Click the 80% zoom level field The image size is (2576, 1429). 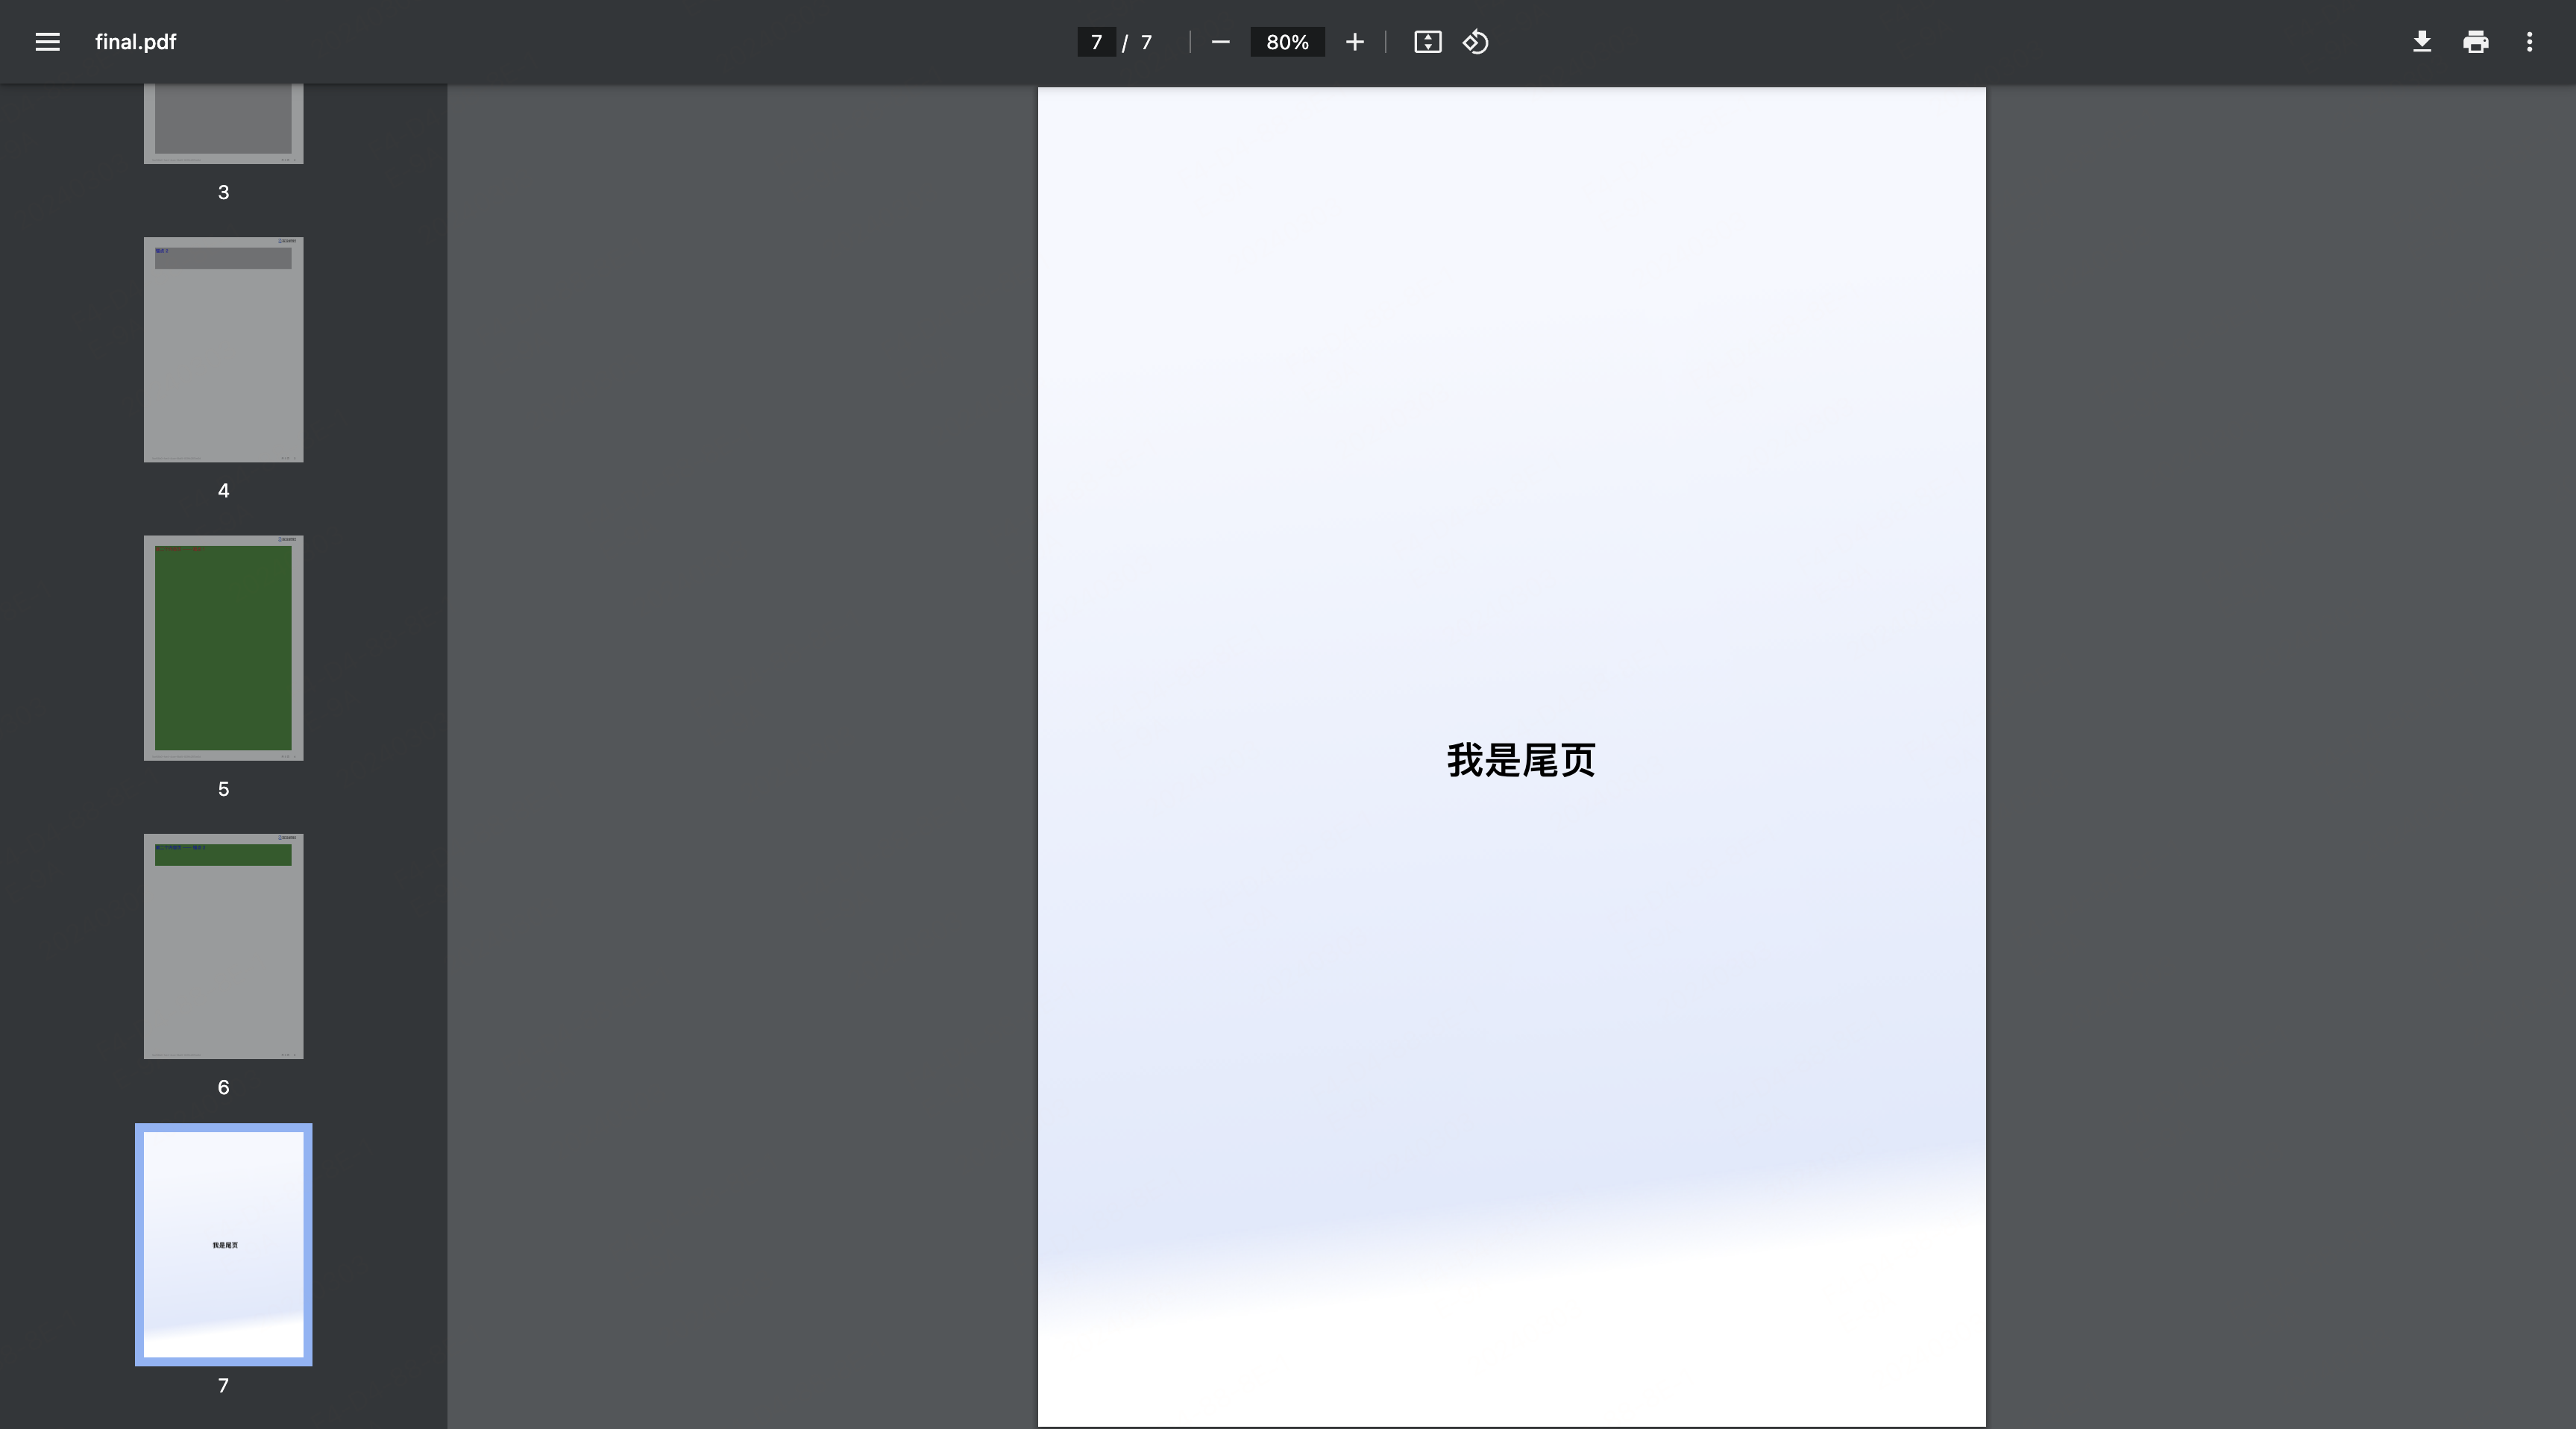(1287, 42)
